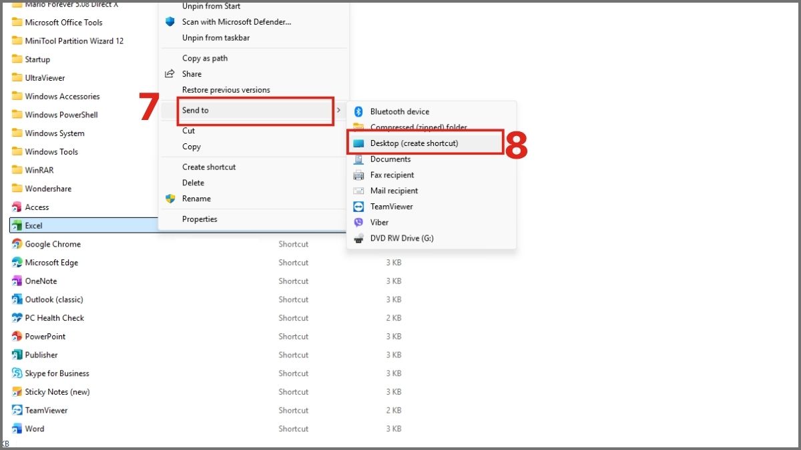Screen dimensions: 801x450
Task: Click the Fax recipient icon
Action: 358,175
